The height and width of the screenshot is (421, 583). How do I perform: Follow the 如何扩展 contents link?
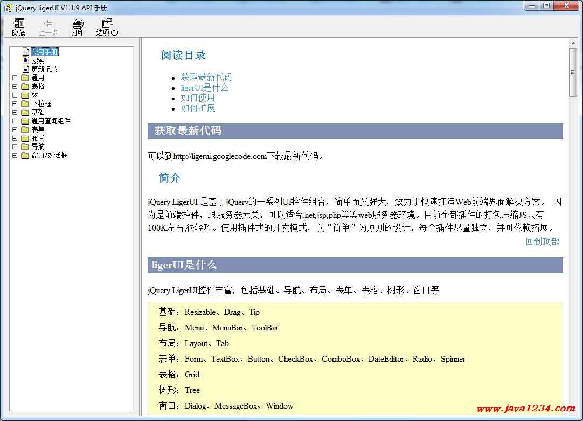198,108
